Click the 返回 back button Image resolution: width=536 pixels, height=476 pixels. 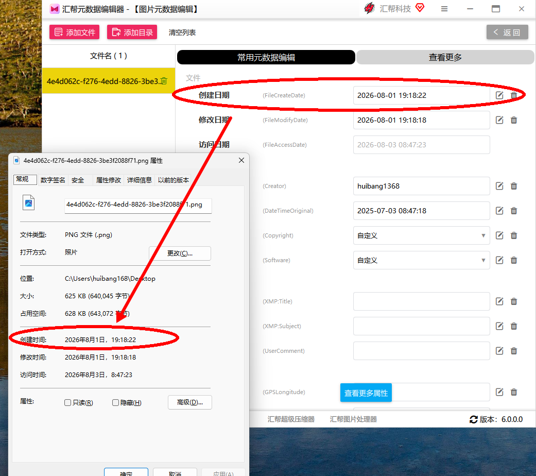507,32
